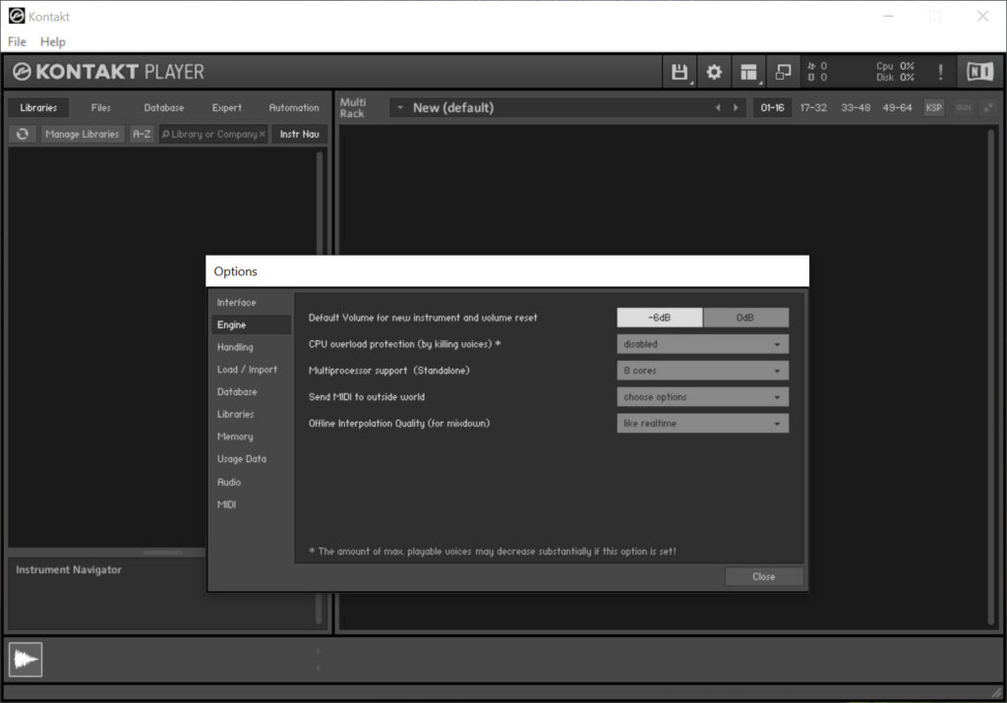The height and width of the screenshot is (703, 1007).
Task: Click the Cpu 0% meter
Action: [895, 66]
